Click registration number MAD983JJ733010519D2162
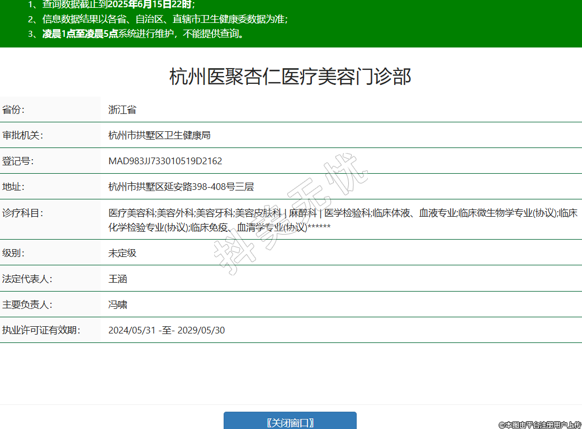This screenshot has width=582, height=429. coord(165,161)
